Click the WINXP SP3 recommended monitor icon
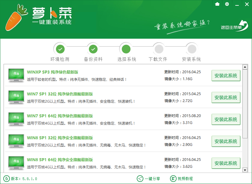The width and height of the screenshot is (252, 184). [x=16, y=76]
